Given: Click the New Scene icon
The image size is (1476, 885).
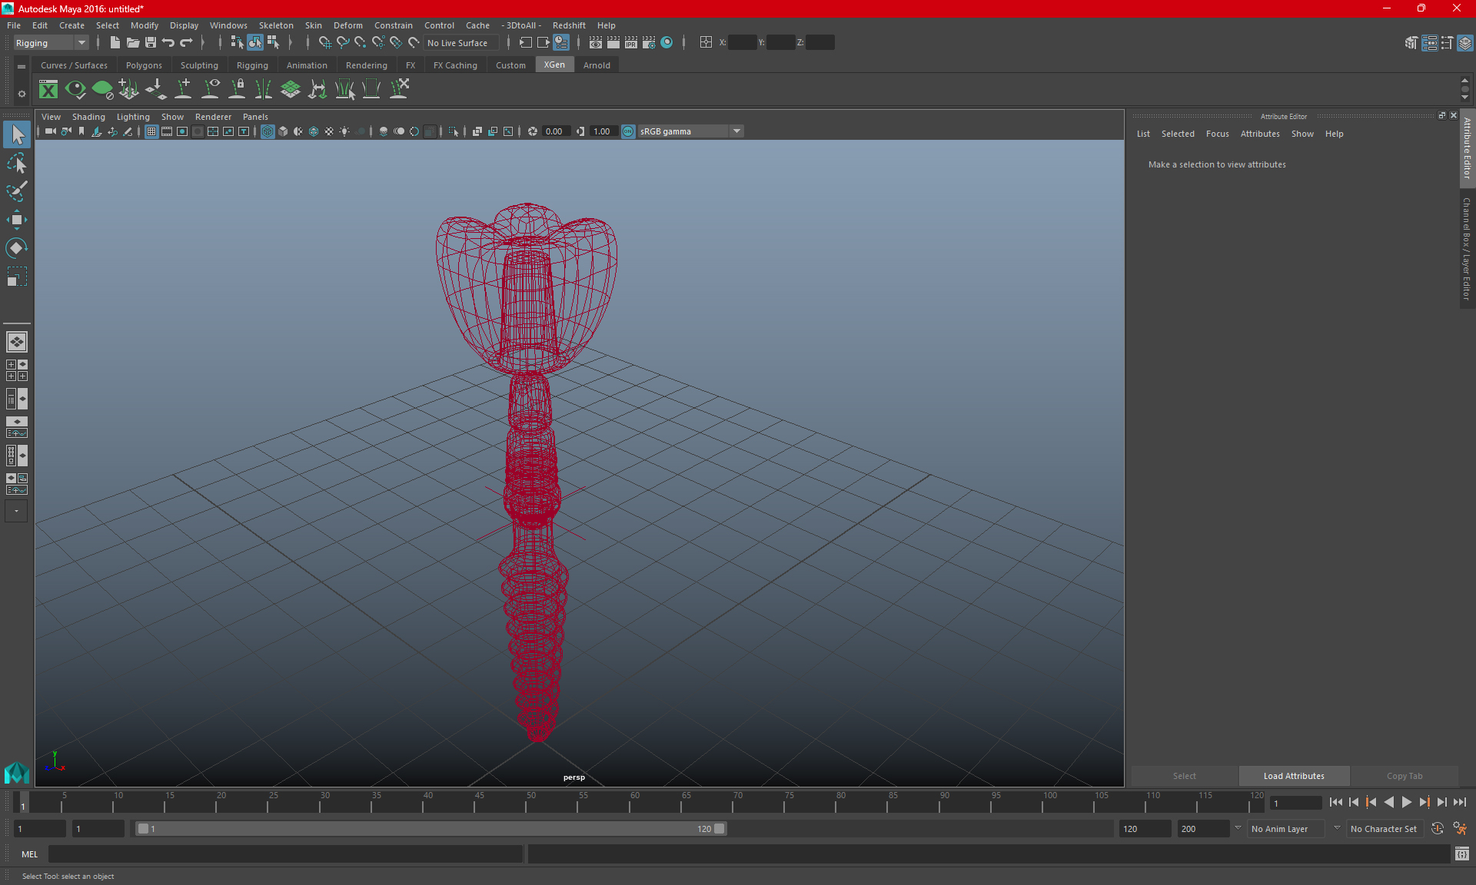Looking at the screenshot, I should click(x=115, y=43).
